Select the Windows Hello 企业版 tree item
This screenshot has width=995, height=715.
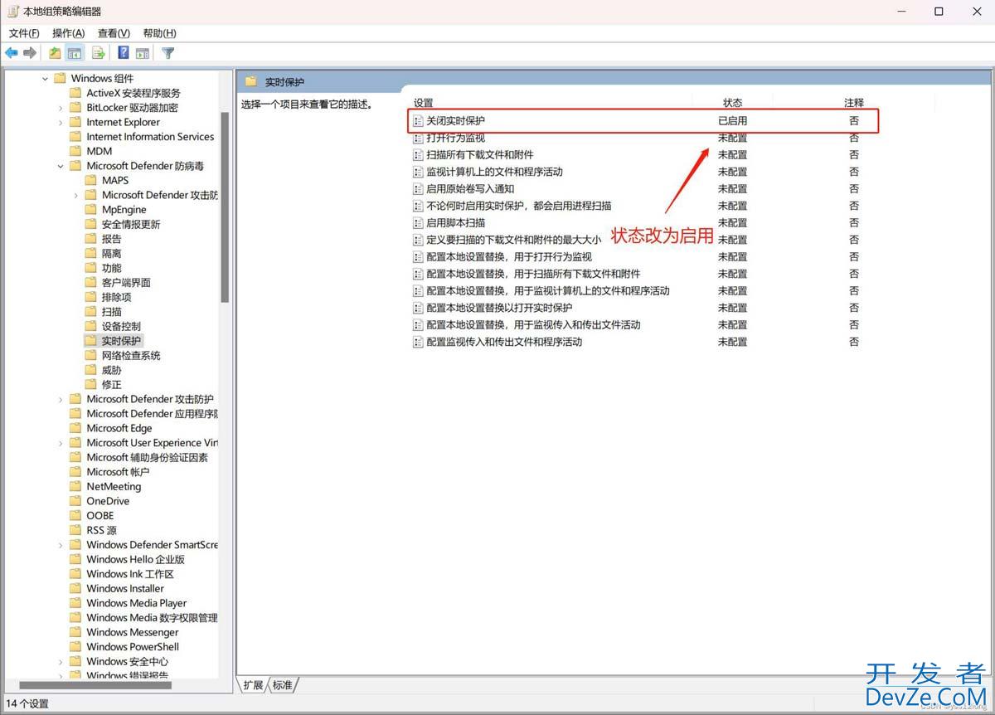click(x=136, y=559)
